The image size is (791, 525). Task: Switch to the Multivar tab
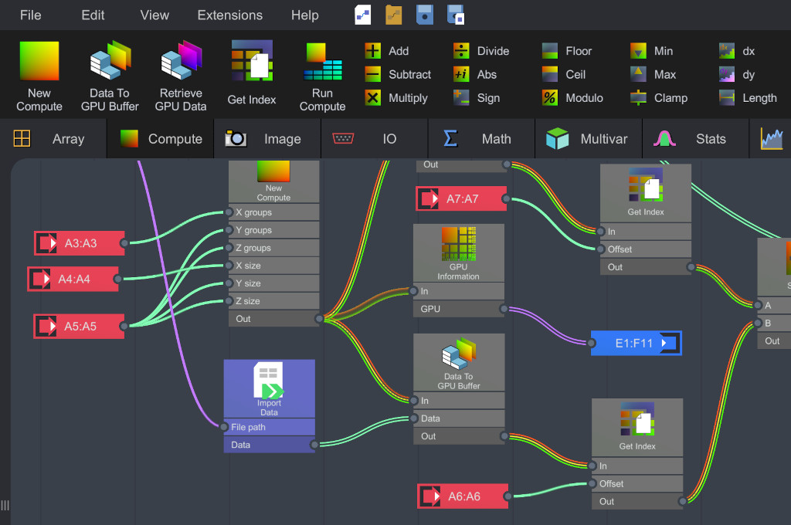pyautogui.click(x=588, y=139)
